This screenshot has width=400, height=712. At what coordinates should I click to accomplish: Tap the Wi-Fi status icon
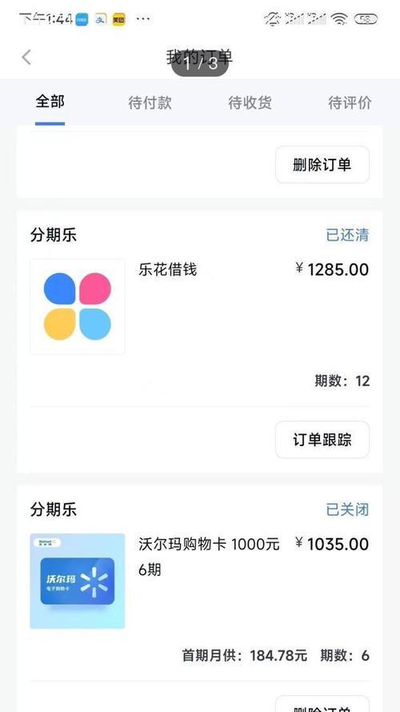(x=339, y=19)
